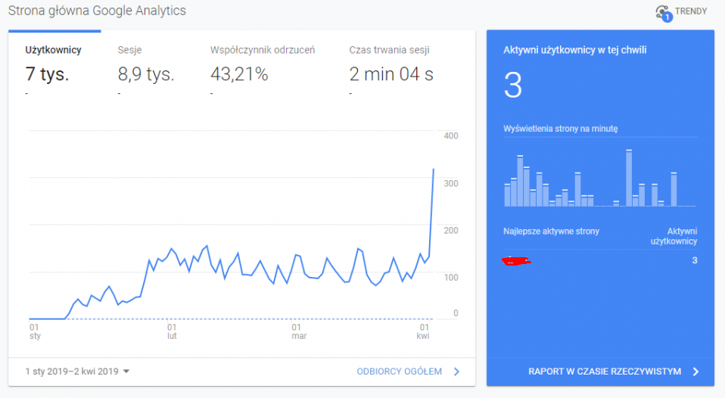Open RAPORT W CZASIE RZECZYWISTYM link
The height and width of the screenshot is (398, 725).
pyautogui.click(x=605, y=372)
